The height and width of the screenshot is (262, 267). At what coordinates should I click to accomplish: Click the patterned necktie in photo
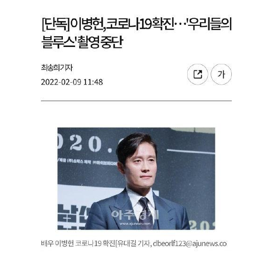147,213
